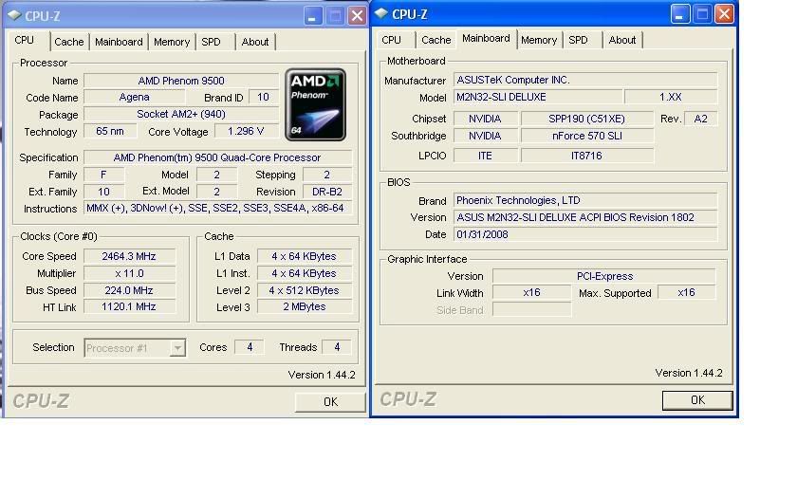Click the Quad-Core Processor specification field
Screen dimensions: 797x498
click(x=217, y=157)
